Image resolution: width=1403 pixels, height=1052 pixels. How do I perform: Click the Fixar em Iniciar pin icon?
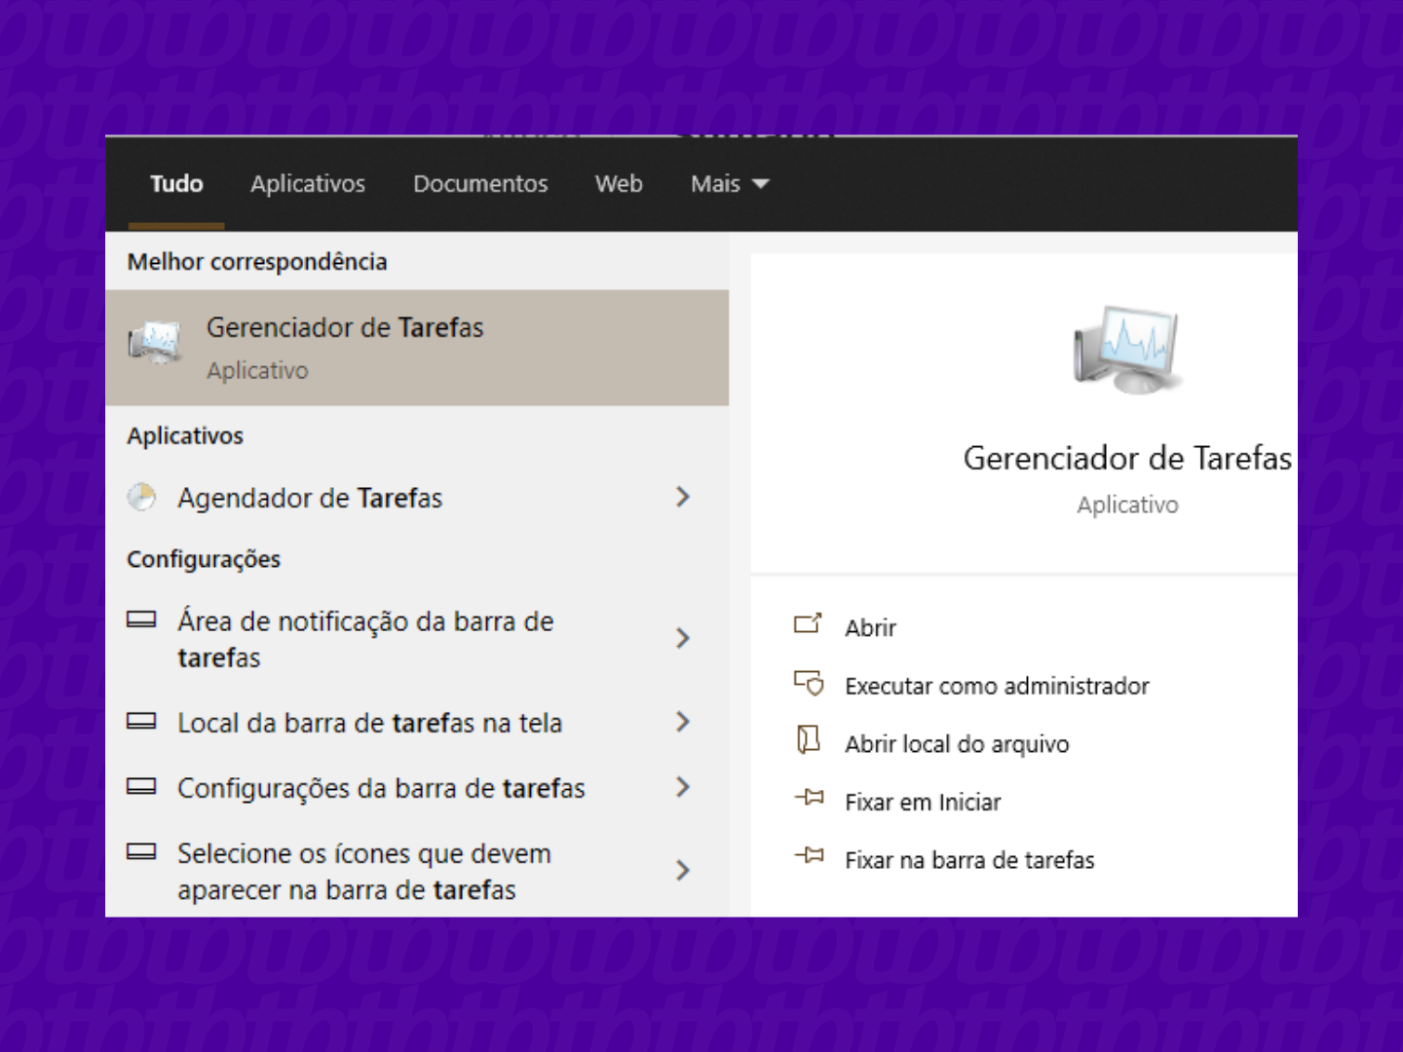click(807, 799)
